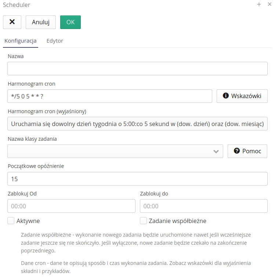Viewport: 275px width, 280px height.
Task: Set the Zablokuj Od time field
Action: 72,206
